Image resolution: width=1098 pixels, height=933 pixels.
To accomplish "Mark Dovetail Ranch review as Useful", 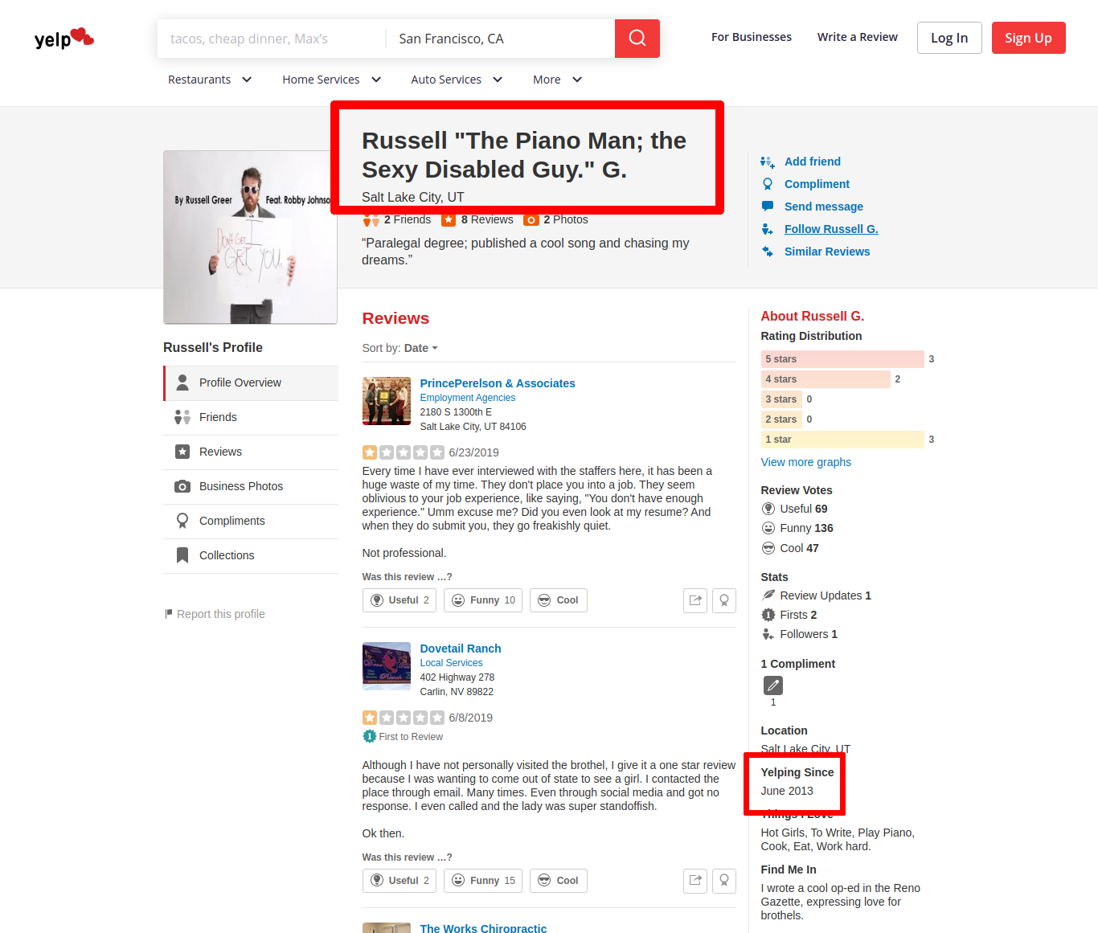I will [x=399, y=881].
